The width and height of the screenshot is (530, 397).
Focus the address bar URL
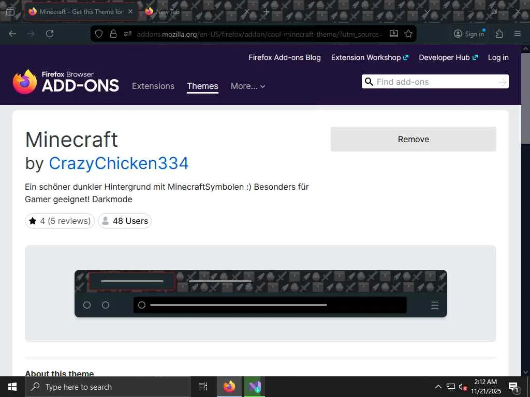click(260, 34)
